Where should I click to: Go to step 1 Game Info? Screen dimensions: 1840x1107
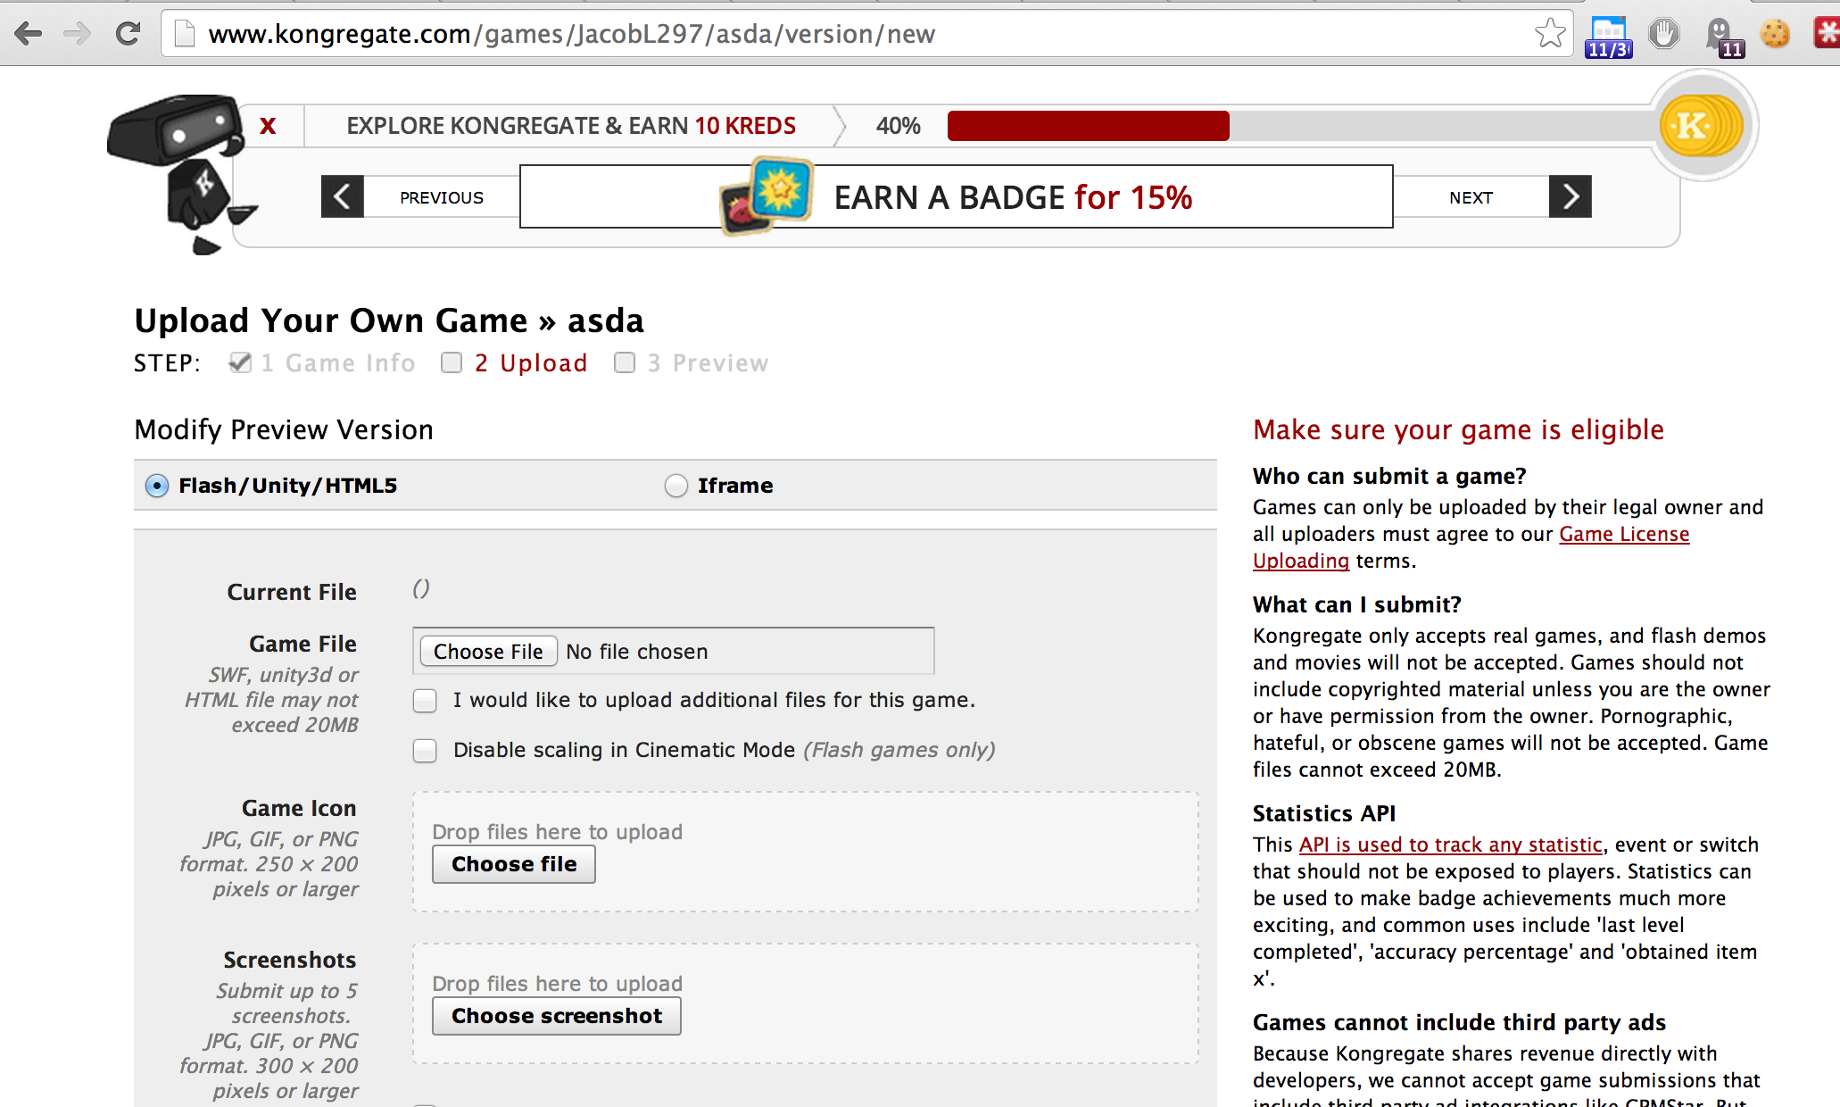[338, 363]
